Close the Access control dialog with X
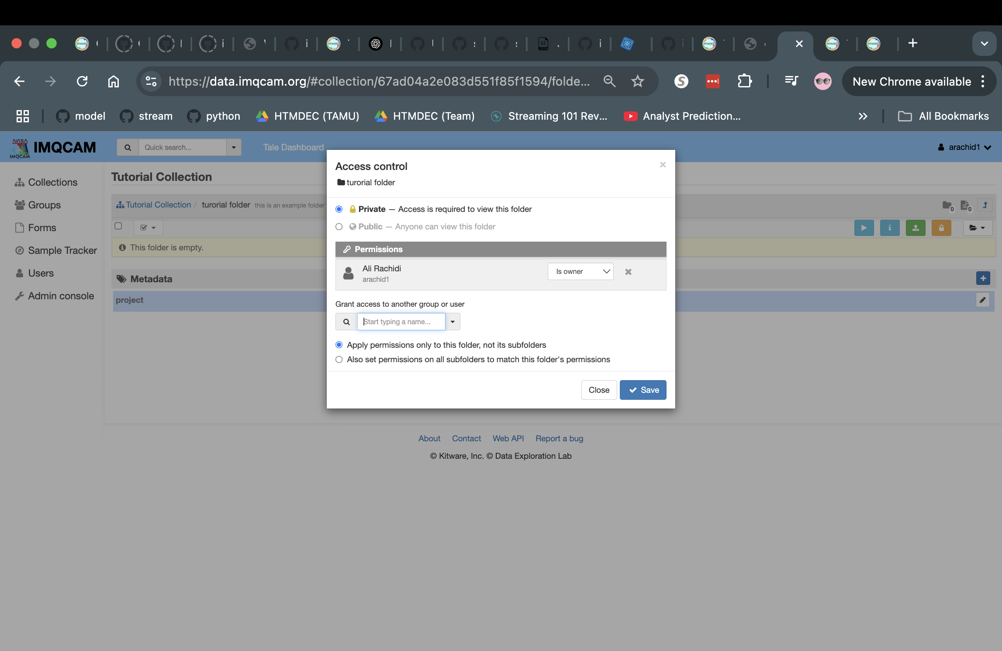The height and width of the screenshot is (651, 1002). [663, 165]
